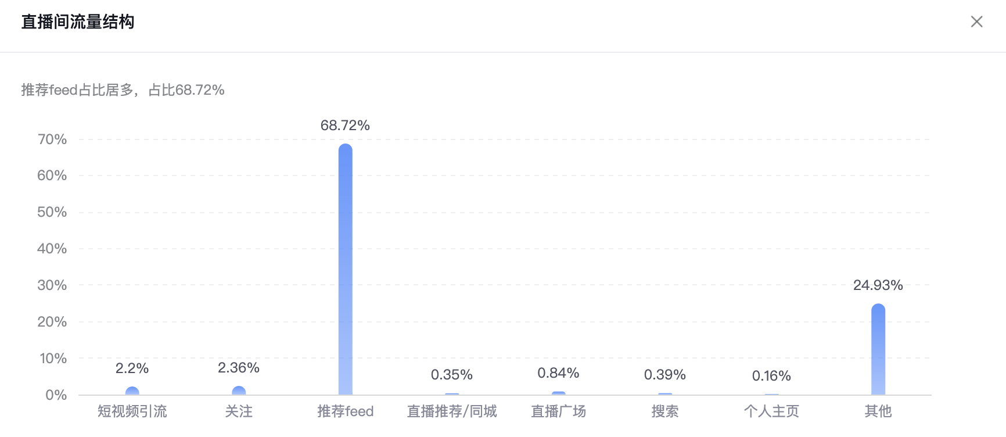The image size is (1006, 437).
Task: Click the 推荐feed占比居多 summary text
Action: (78, 90)
